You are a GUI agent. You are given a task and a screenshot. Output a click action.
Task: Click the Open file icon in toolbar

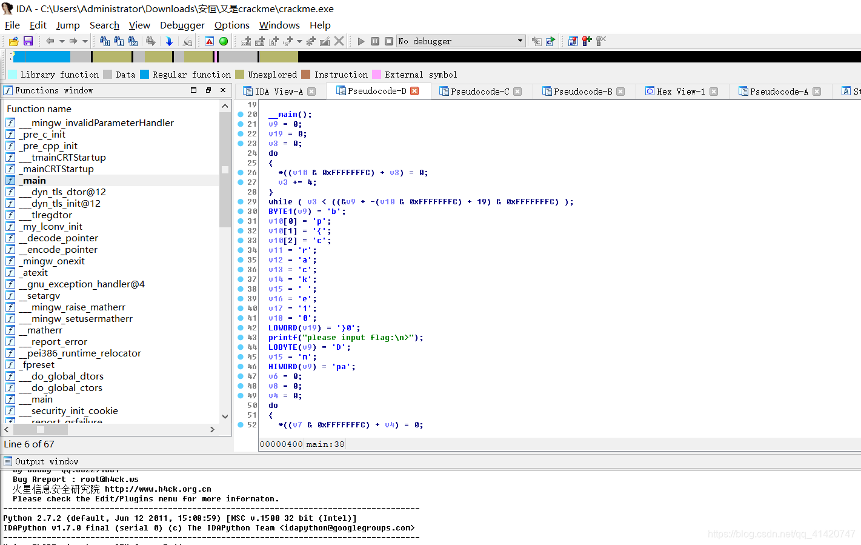point(13,41)
